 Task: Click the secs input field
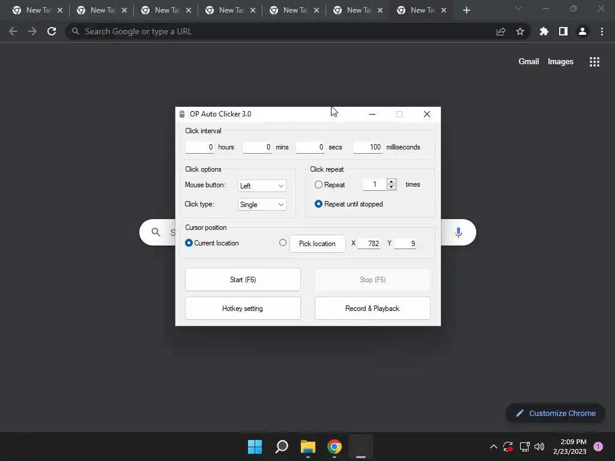(x=310, y=147)
